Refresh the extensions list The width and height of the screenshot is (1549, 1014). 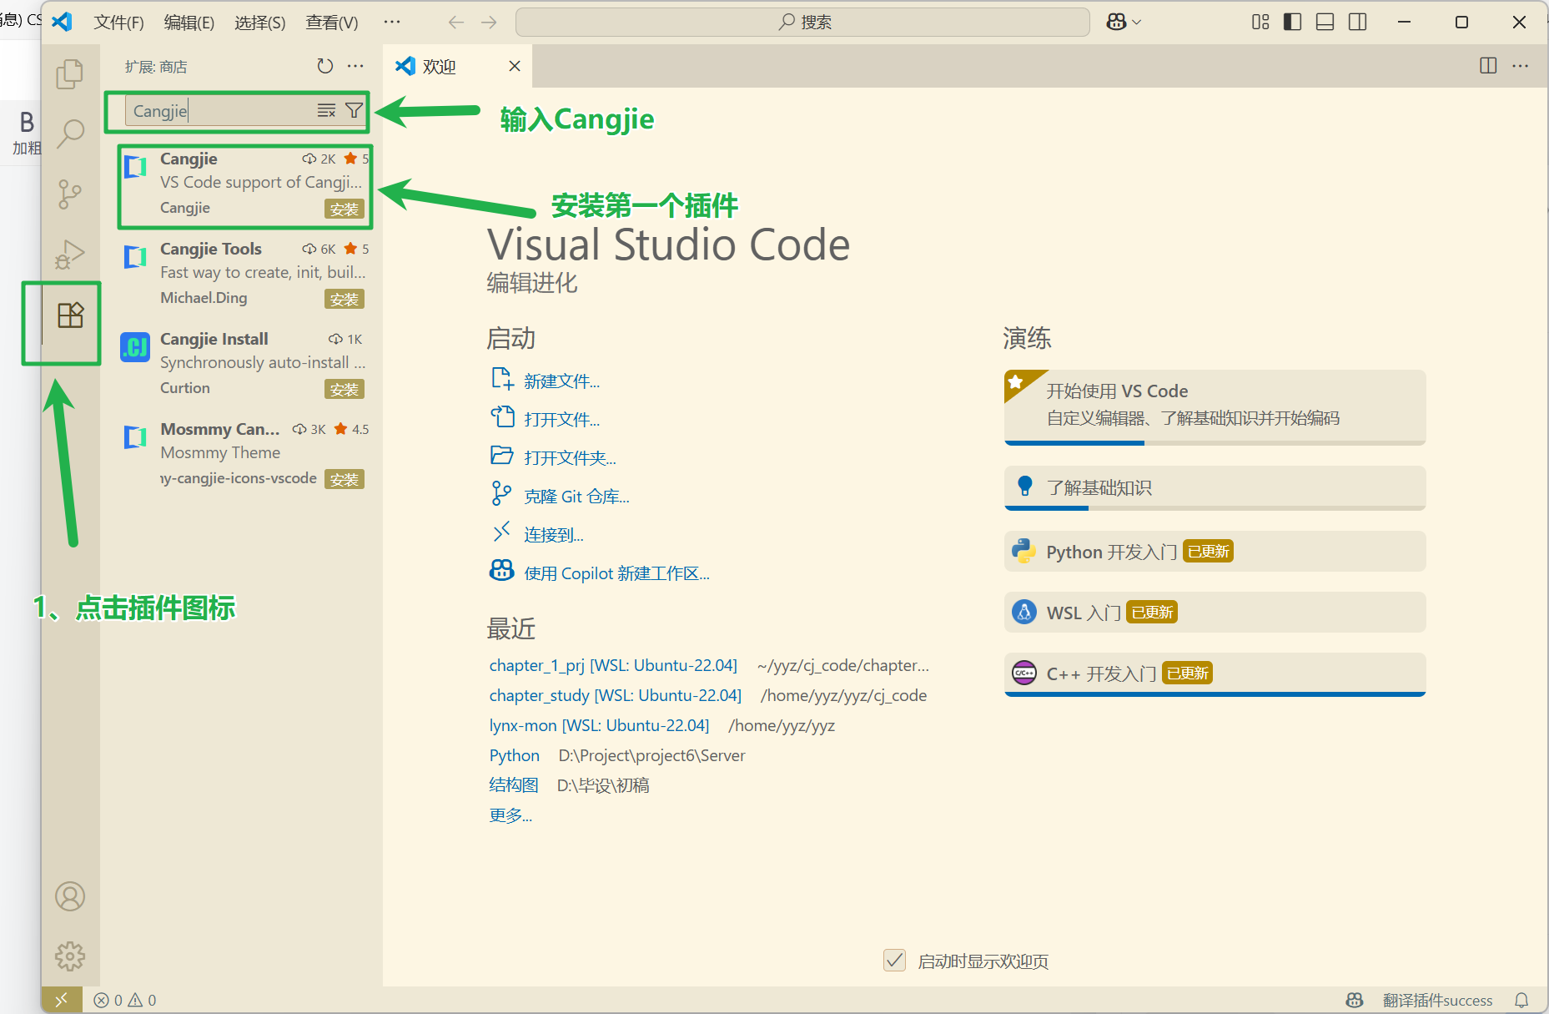[x=325, y=66]
